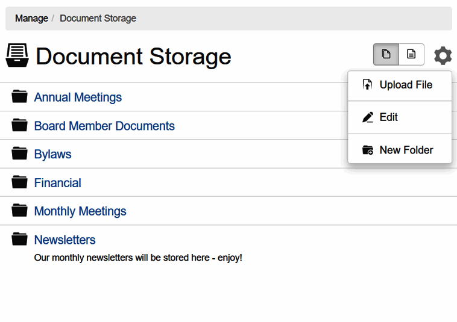Click the Document Storage breadcrumb item
Image resolution: width=457 pixels, height=322 pixels.
coord(98,18)
